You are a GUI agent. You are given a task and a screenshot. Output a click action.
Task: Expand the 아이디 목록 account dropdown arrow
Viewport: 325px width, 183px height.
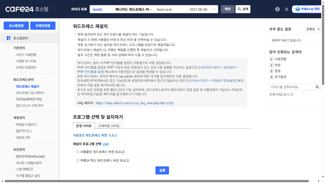click(x=214, y=9)
